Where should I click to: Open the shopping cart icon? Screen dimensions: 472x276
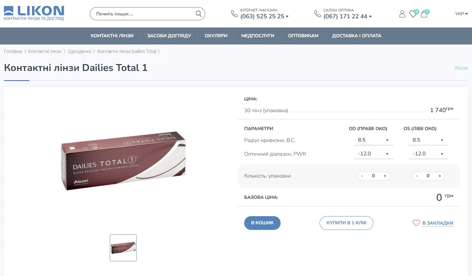[x=424, y=14]
